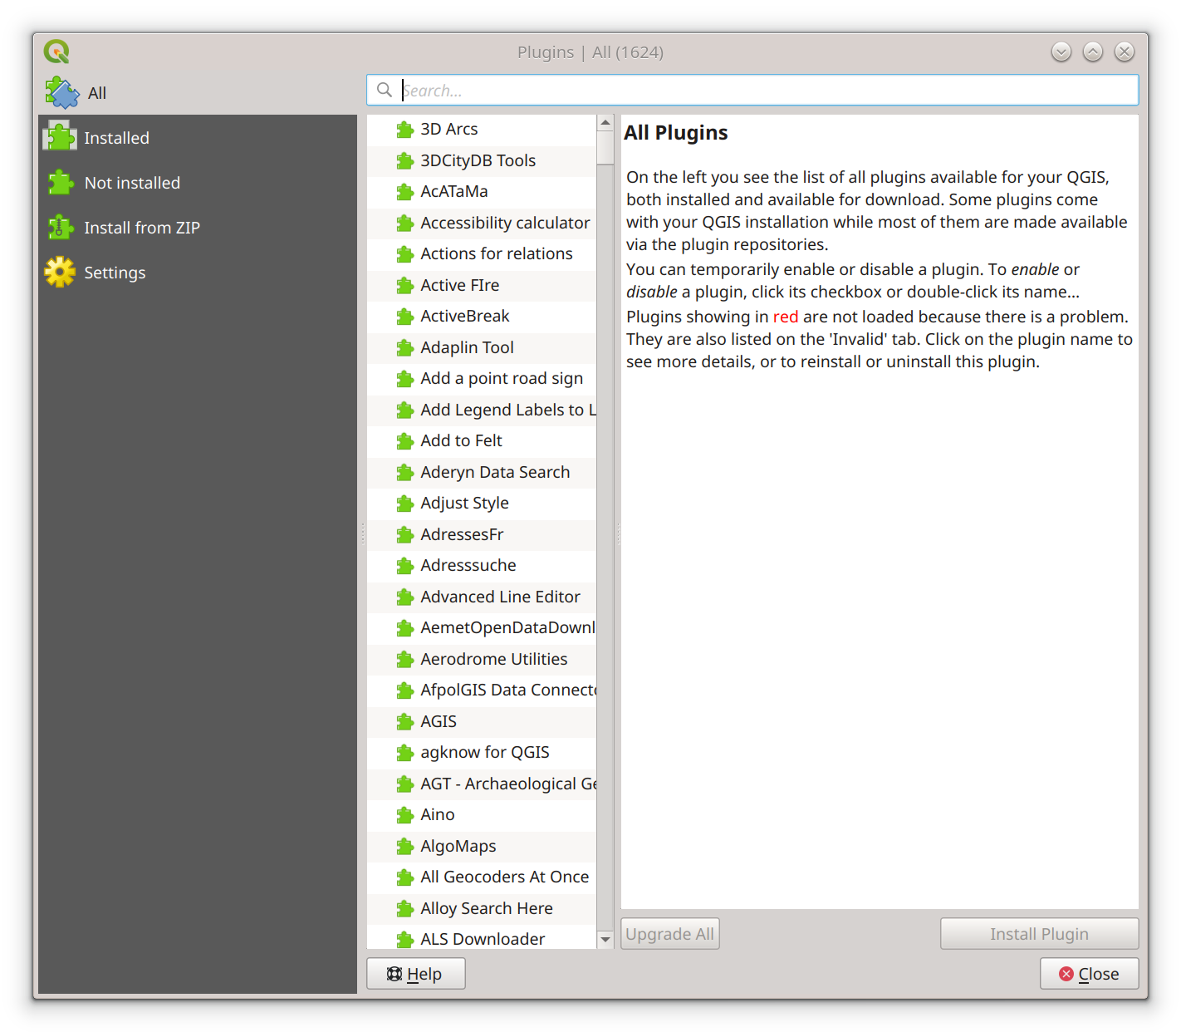Click the plugin list scroll down arrow
1181x1032 pixels.
point(605,940)
